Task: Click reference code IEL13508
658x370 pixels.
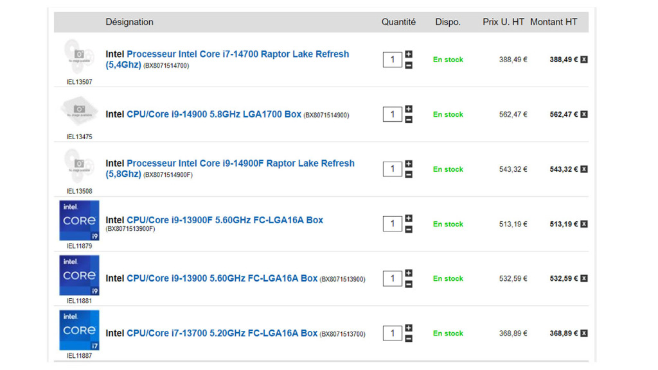Action: (x=79, y=191)
